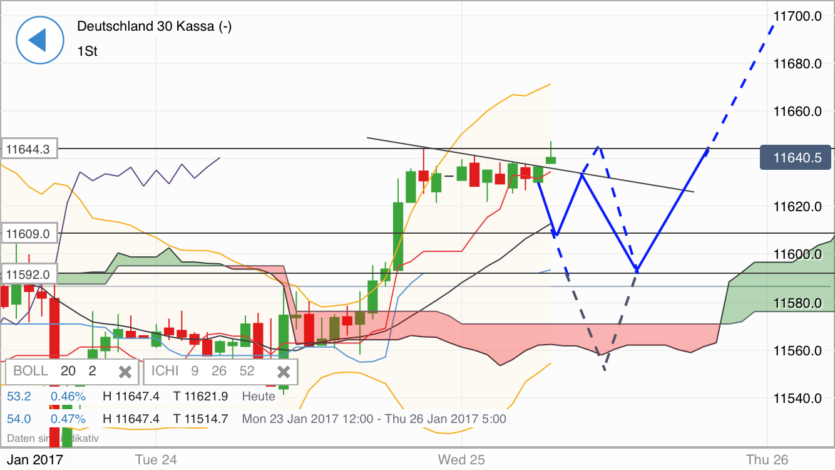Click the Wed 25 axis label
The image size is (835, 470).
coord(461,459)
